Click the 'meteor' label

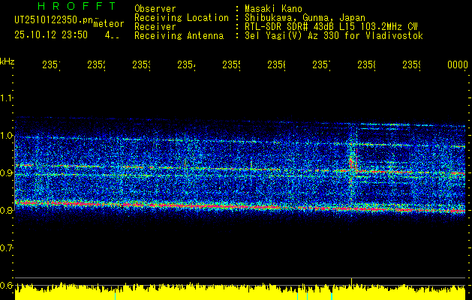tap(109, 24)
